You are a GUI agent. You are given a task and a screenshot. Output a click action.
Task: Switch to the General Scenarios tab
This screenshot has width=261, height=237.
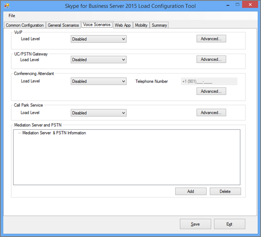[x=63, y=25]
